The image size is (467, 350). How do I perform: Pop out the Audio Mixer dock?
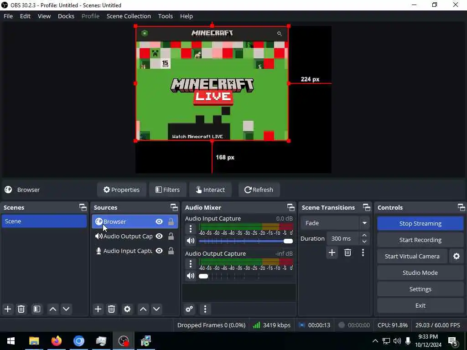tap(291, 207)
